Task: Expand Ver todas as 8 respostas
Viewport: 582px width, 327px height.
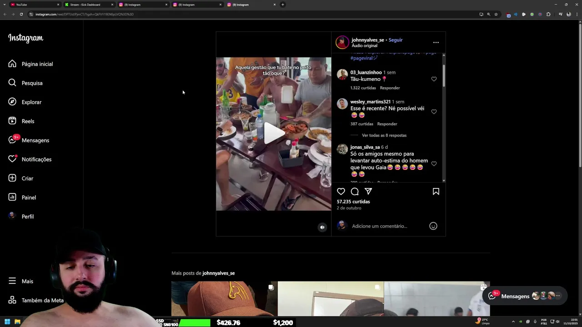Action: (x=384, y=135)
